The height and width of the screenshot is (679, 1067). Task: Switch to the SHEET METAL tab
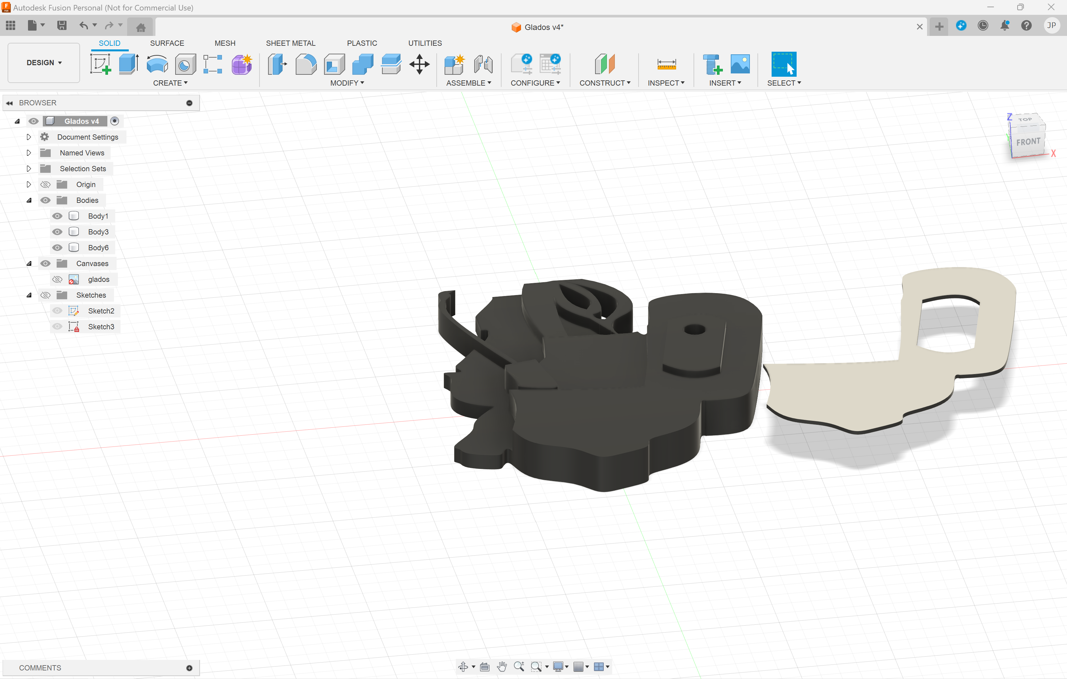(291, 43)
